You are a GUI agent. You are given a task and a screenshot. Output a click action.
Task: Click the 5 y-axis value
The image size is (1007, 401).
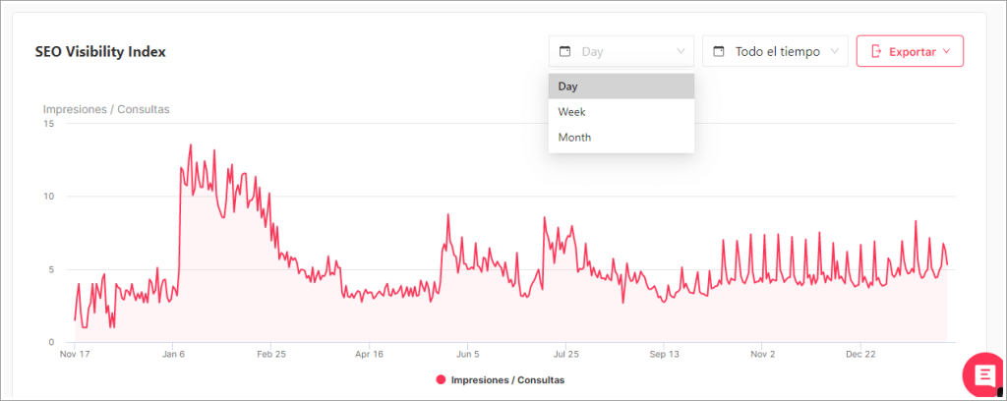pyautogui.click(x=51, y=269)
